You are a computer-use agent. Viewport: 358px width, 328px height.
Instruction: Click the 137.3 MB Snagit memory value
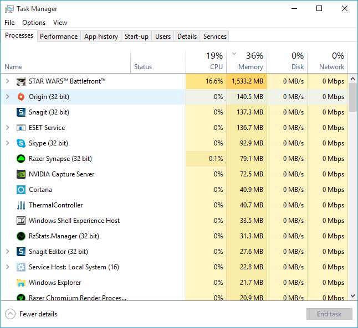pos(250,112)
